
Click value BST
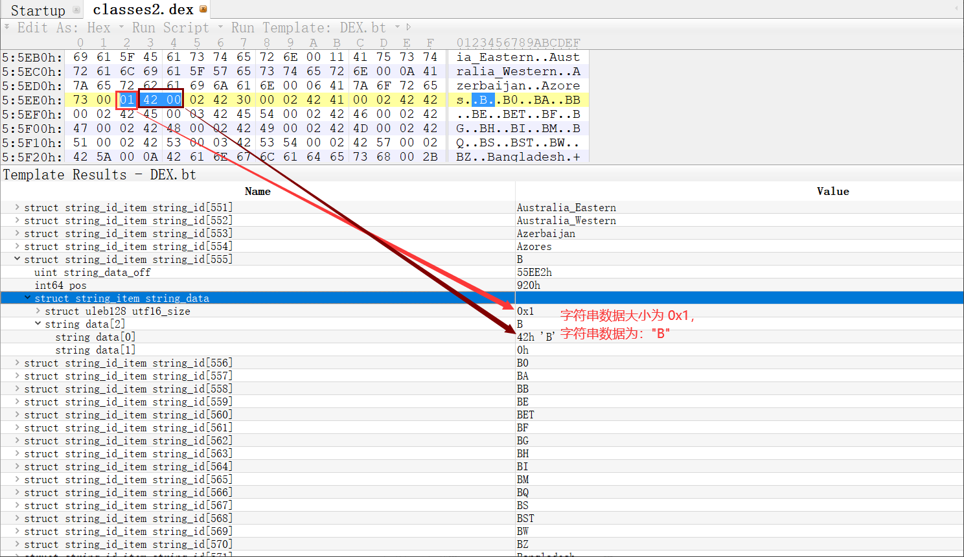[525, 518]
